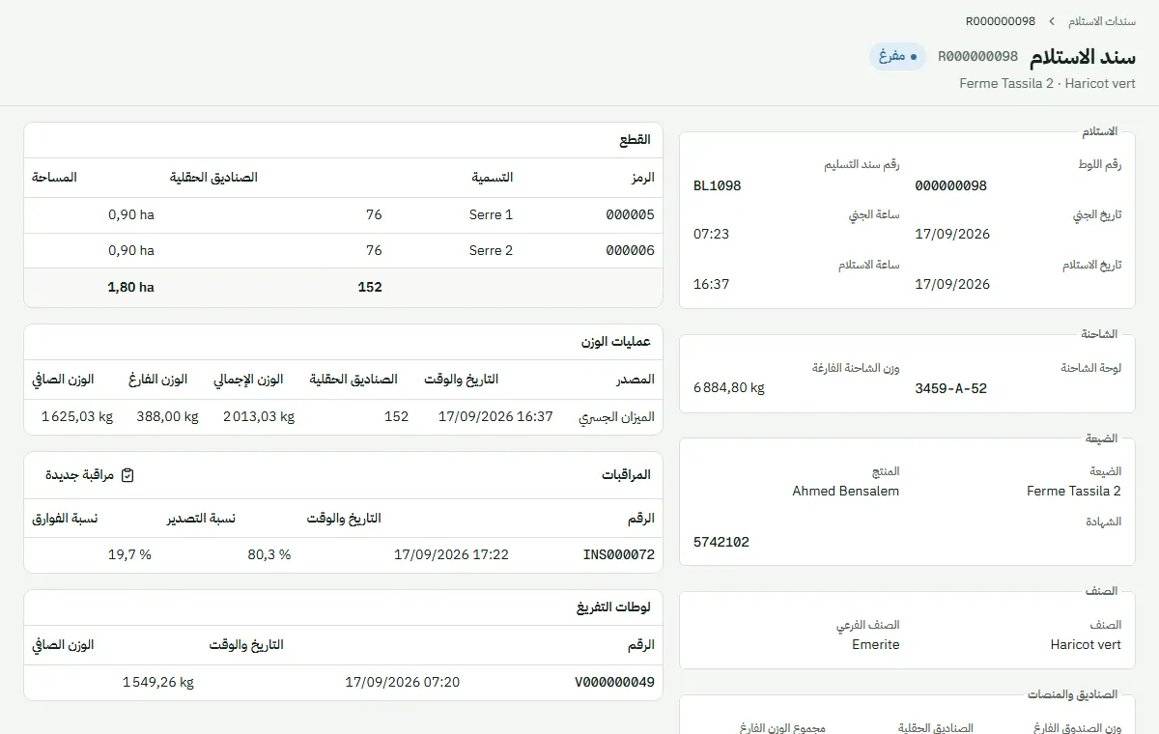Click the total area 1,80 ha
This screenshot has height=734, width=1159.
pyautogui.click(x=130, y=287)
